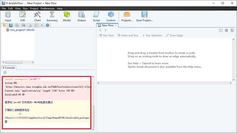The image size is (237, 133).
Task: Click the flow canvas horizontal scrollbar
Action: pos(164,83)
